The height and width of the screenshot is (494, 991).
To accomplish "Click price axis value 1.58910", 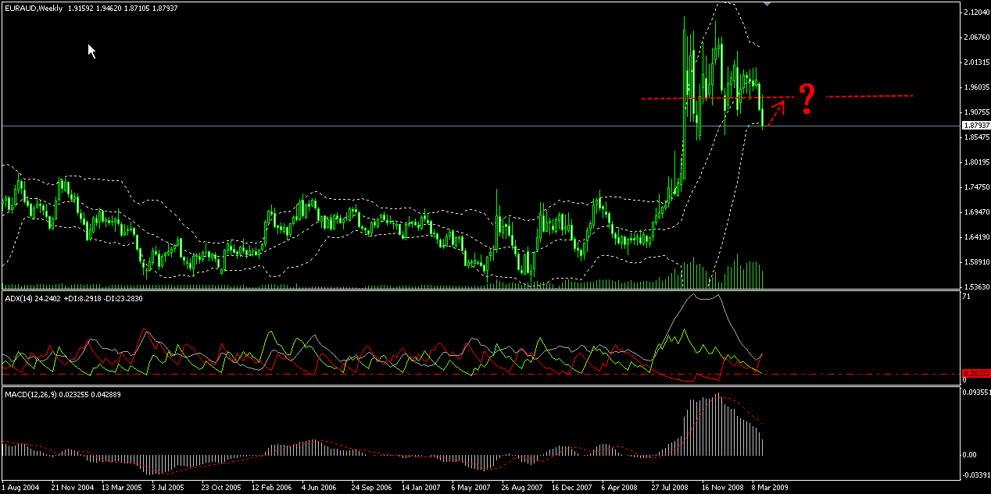I will 976,262.
